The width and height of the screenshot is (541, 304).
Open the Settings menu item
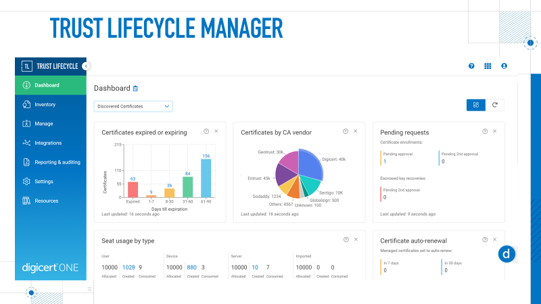pyautogui.click(x=51, y=182)
